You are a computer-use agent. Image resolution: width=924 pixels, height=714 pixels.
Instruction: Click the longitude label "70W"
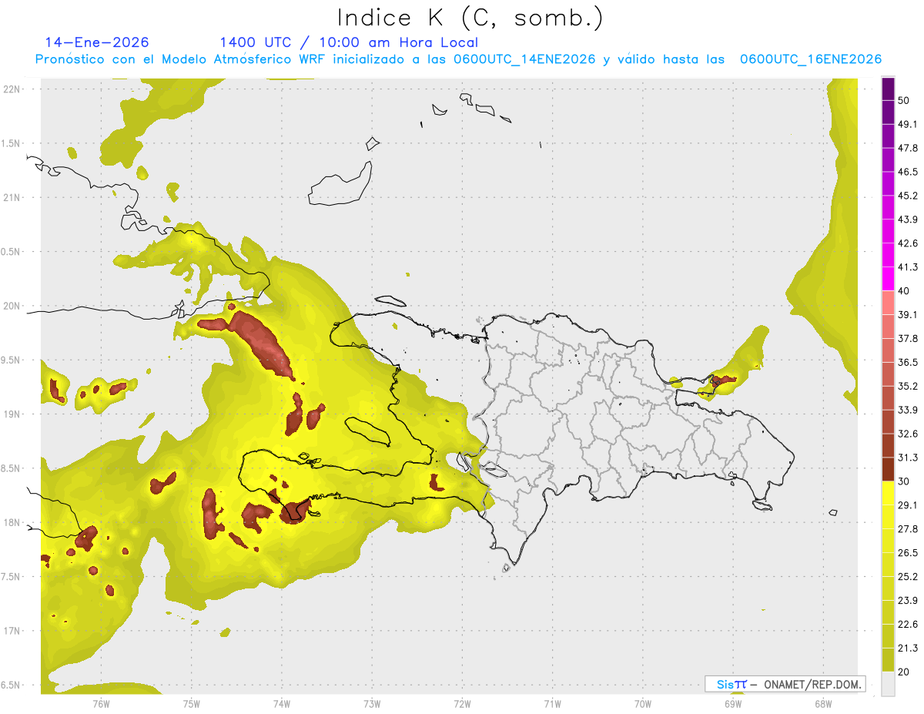point(643,703)
